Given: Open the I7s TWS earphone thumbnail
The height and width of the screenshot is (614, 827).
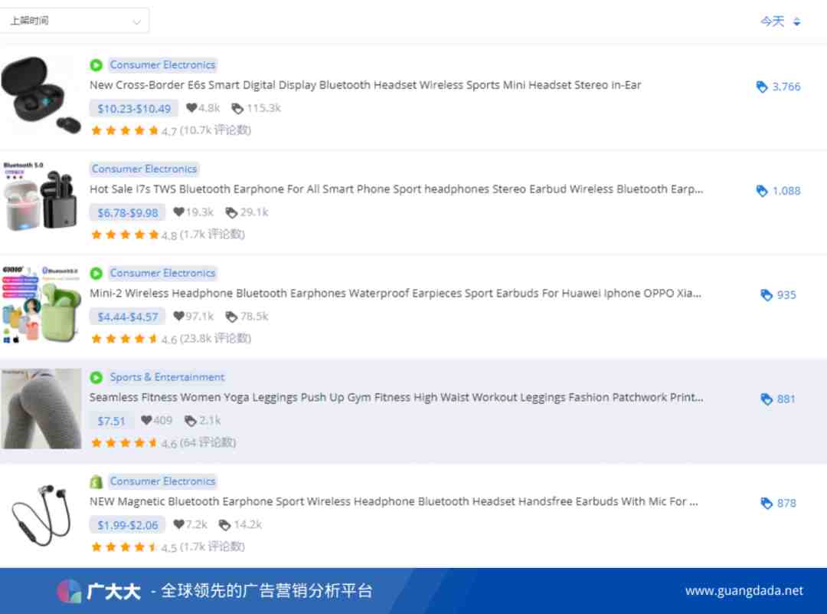Looking at the screenshot, I should pyautogui.click(x=41, y=196).
